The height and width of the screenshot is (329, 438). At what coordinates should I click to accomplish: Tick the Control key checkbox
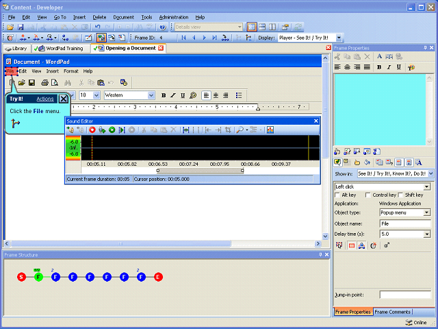[x=368, y=195]
